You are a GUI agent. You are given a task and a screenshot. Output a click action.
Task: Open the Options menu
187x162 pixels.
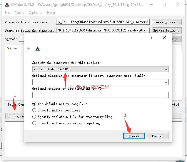click(x=36, y=13)
